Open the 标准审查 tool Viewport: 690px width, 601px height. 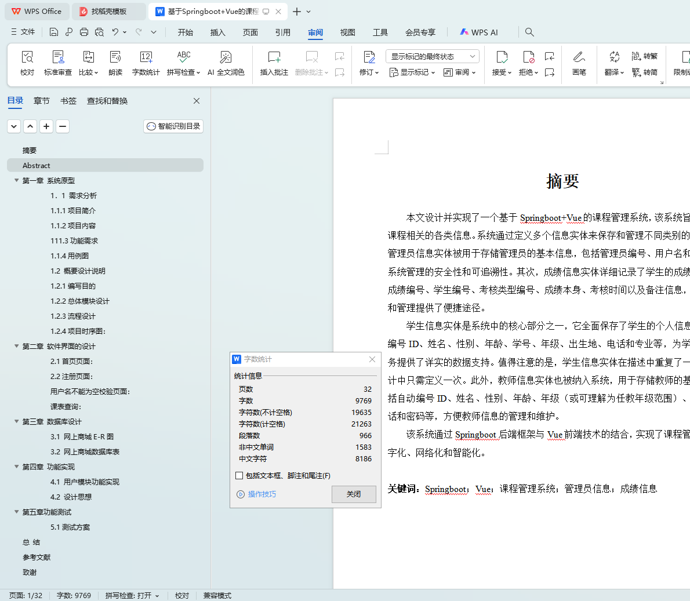click(57, 63)
